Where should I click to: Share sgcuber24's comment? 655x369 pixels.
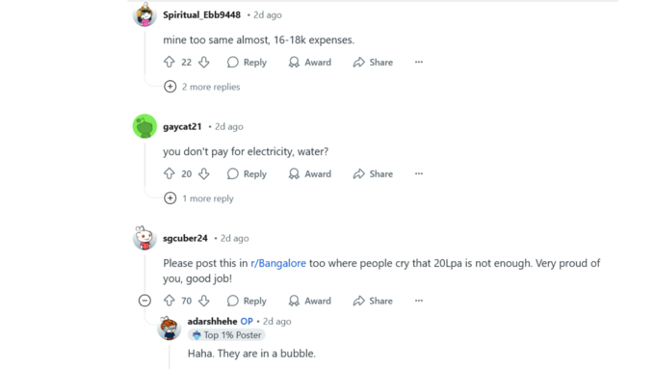click(x=373, y=301)
